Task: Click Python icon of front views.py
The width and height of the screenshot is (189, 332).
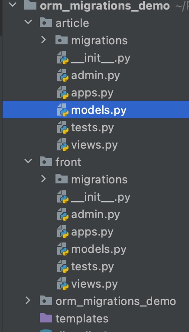Action: (63, 283)
